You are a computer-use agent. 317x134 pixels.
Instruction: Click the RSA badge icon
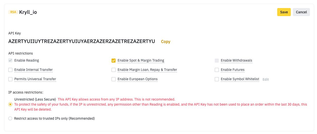coord(13,12)
